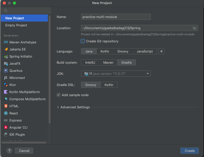Click the Express ex icon
The image size is (204, 157).
click(6, 120)
